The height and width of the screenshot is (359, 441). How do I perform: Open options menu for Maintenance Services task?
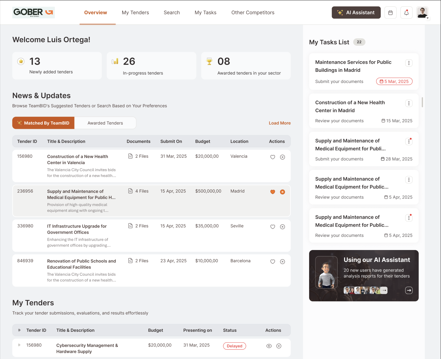409,63
